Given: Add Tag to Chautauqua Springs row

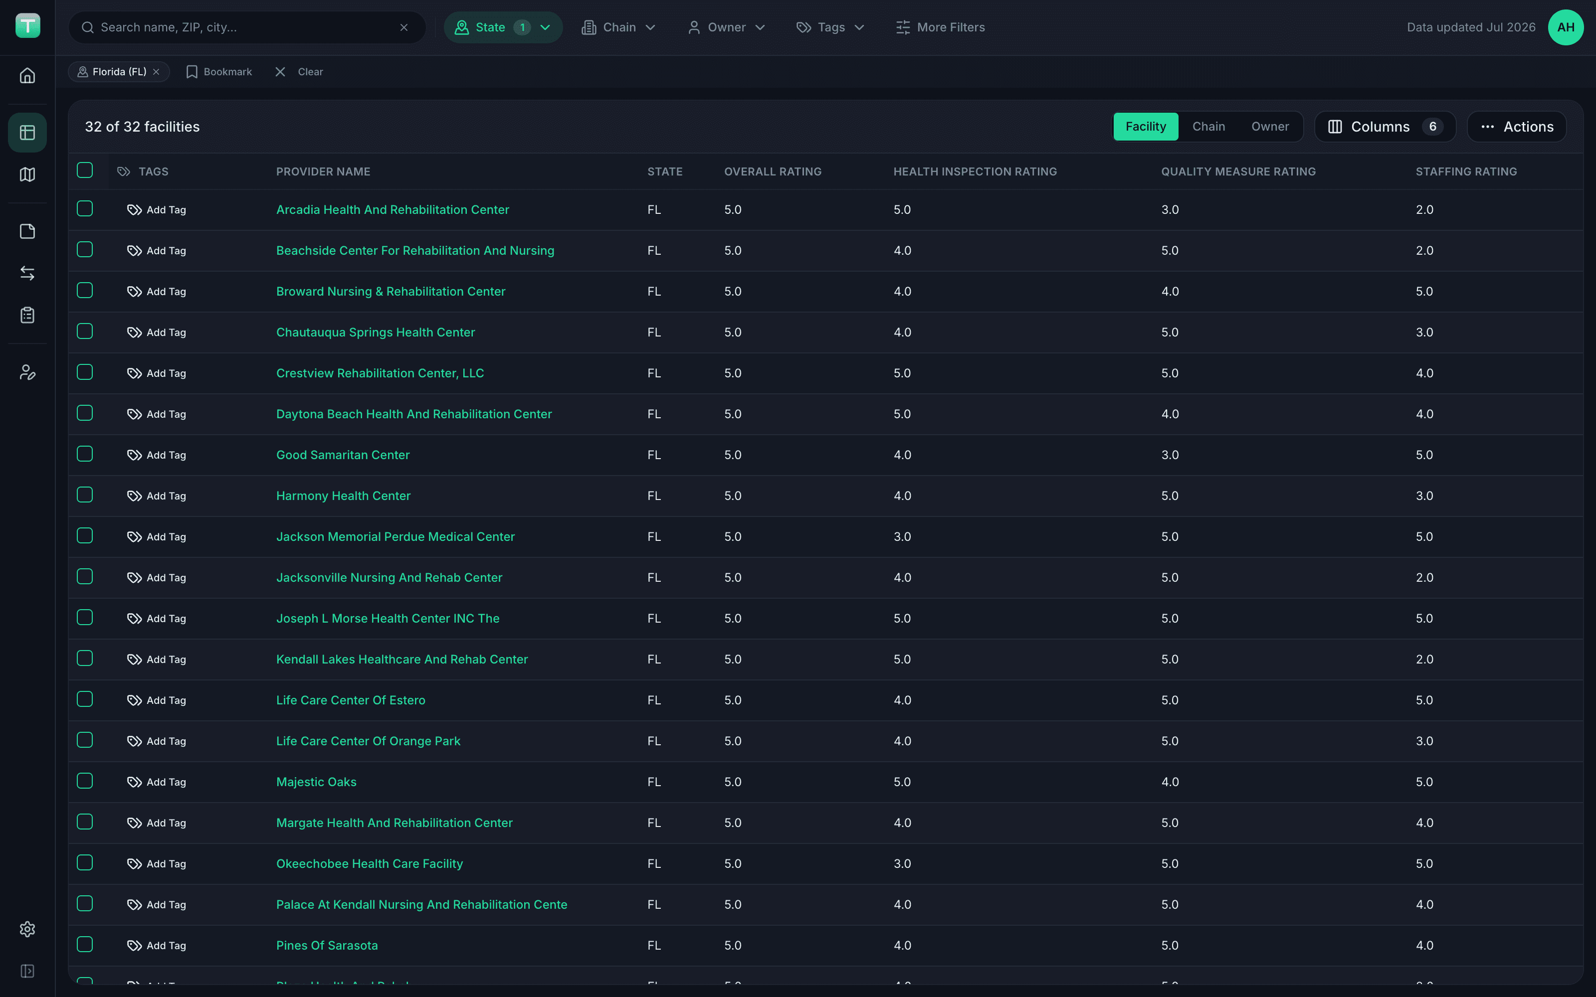Looking at the screenshot, I should click(156, 332).
